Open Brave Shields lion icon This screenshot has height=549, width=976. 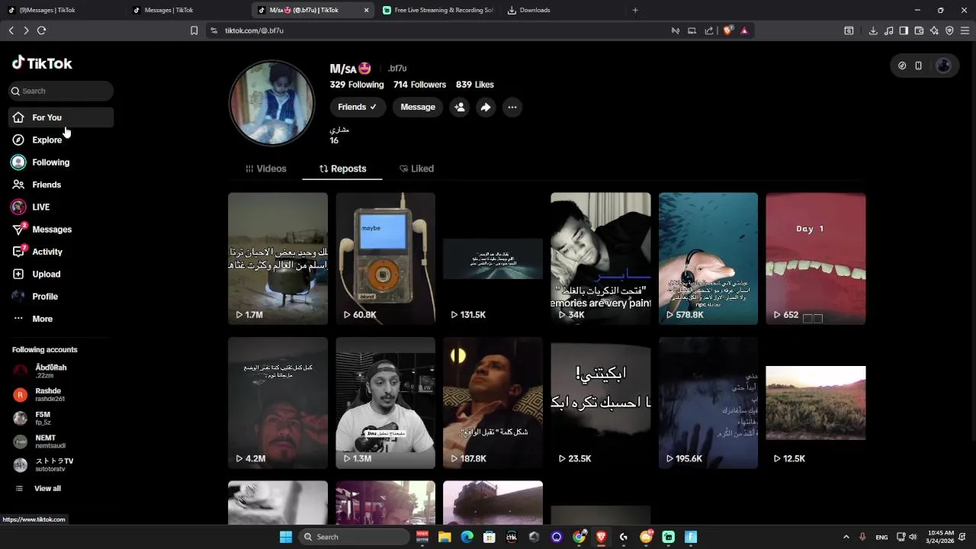point(727,30)
